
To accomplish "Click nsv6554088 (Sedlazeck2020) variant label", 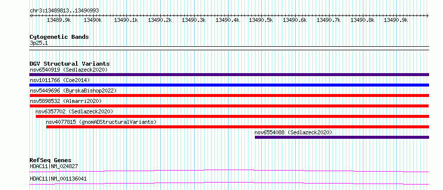I will 293,132.
